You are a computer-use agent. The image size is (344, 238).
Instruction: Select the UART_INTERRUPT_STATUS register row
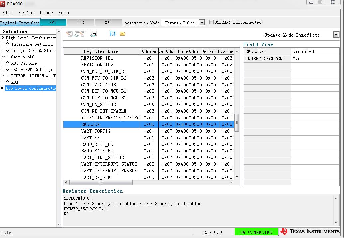point(149,164)
